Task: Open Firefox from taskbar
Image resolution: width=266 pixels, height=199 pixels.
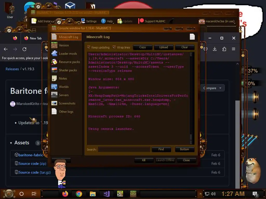Action: coord(65,194)
